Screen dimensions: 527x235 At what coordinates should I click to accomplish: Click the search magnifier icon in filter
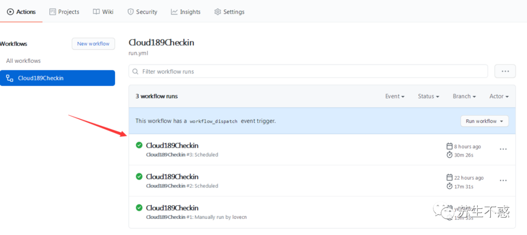[x=136, y=72]
